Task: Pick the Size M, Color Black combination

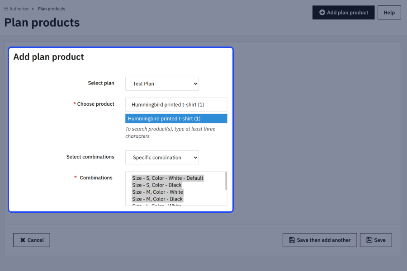Action: click(157, 199)
